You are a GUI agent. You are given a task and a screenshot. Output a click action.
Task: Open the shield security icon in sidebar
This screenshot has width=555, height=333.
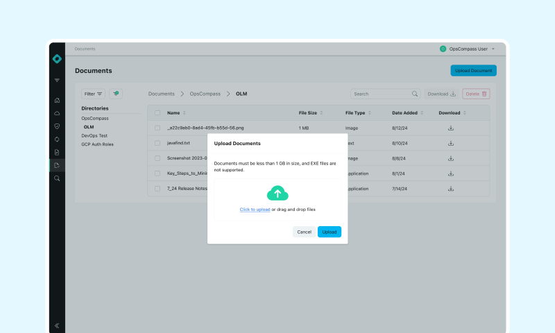pyautogui.click(x=57, y=126)
